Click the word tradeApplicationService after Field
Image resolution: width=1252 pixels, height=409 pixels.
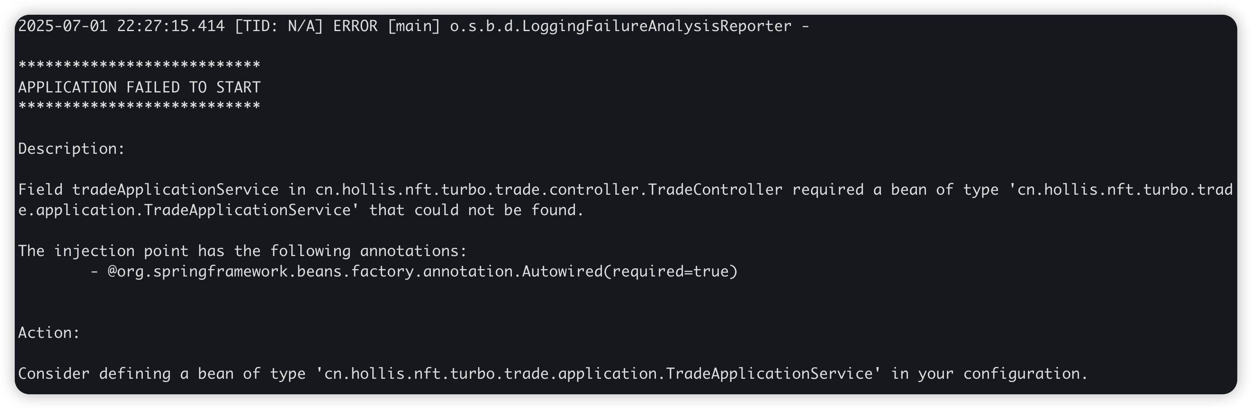(175, 190)
